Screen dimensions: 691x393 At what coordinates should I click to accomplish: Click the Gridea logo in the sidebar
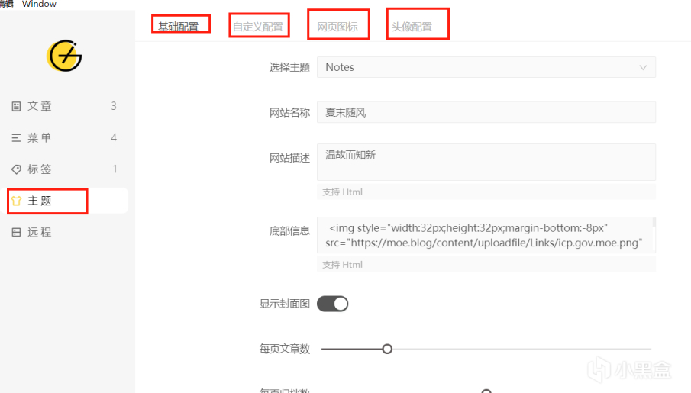64,56
